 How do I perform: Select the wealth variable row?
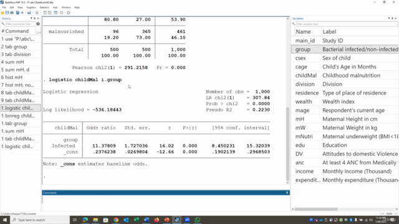point(345,101)
